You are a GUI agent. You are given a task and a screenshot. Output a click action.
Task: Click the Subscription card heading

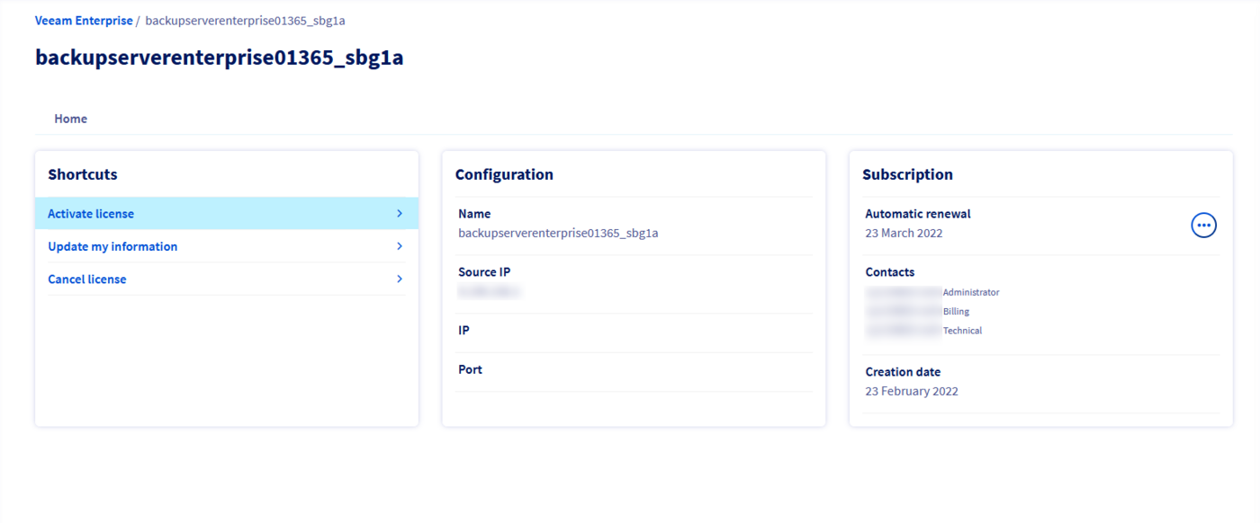pyautogui.click(x=908, y=173)
